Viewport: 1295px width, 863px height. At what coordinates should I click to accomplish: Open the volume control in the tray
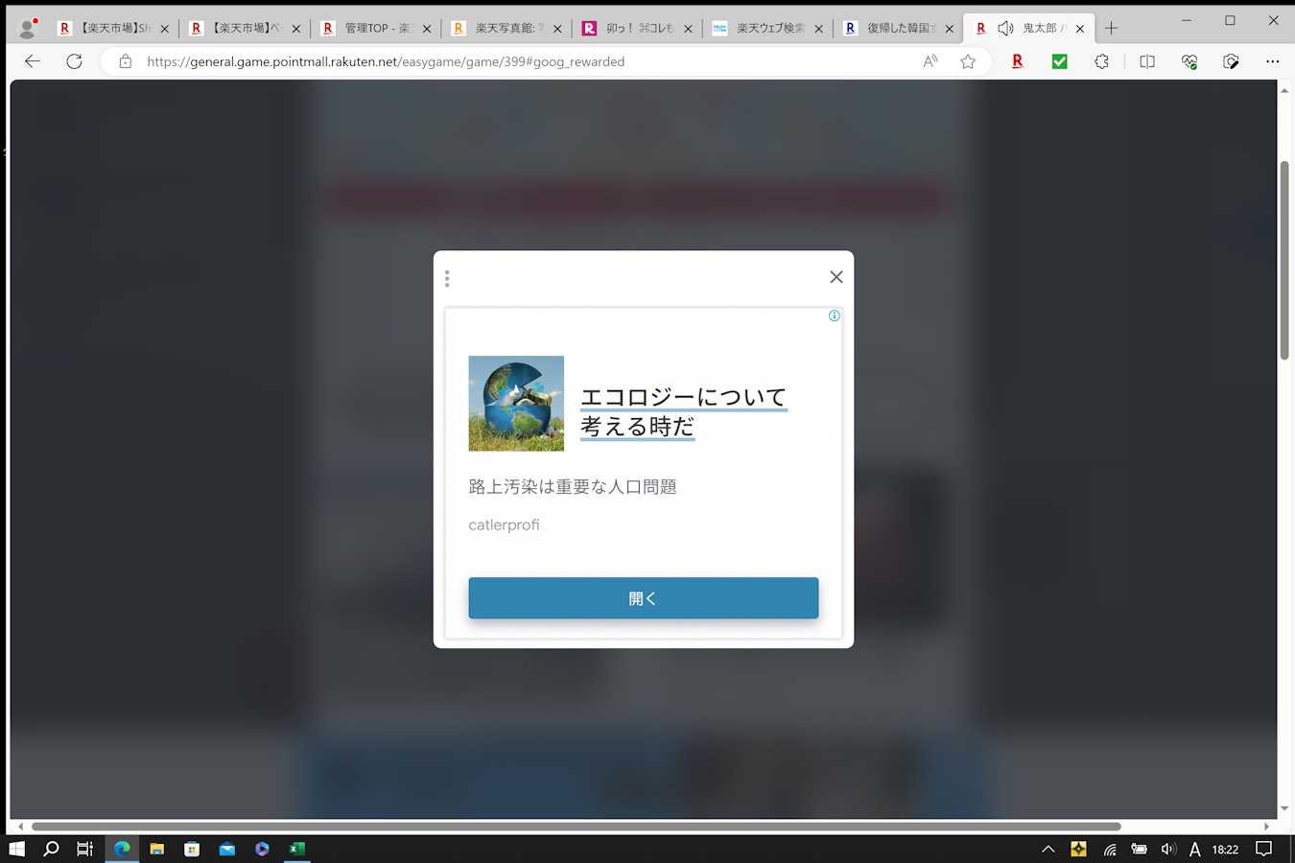1168,849
